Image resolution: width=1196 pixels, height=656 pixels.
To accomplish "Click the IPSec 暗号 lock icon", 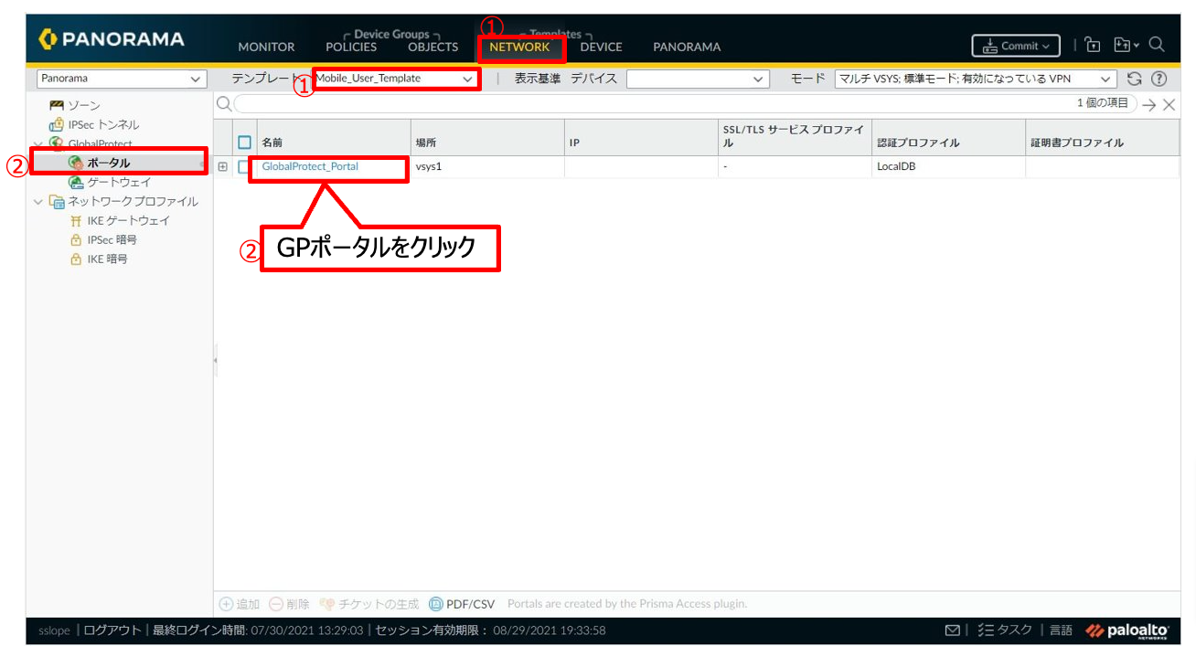I will [76, 240].
